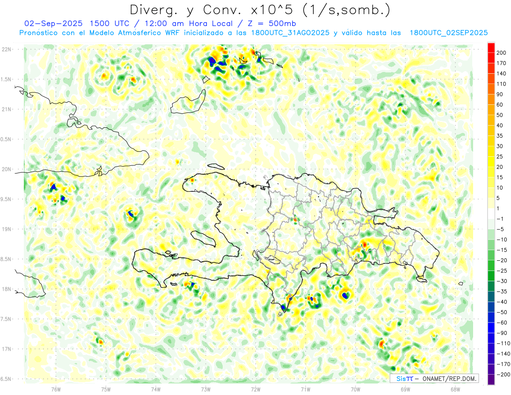
Task: Click the '-40' value on the colorbar
Action: (501, 302)
